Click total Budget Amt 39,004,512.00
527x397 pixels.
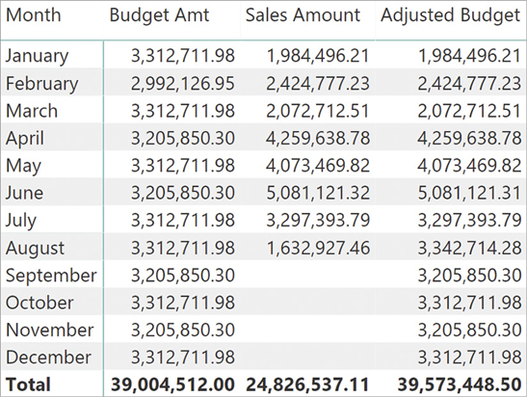172,384
